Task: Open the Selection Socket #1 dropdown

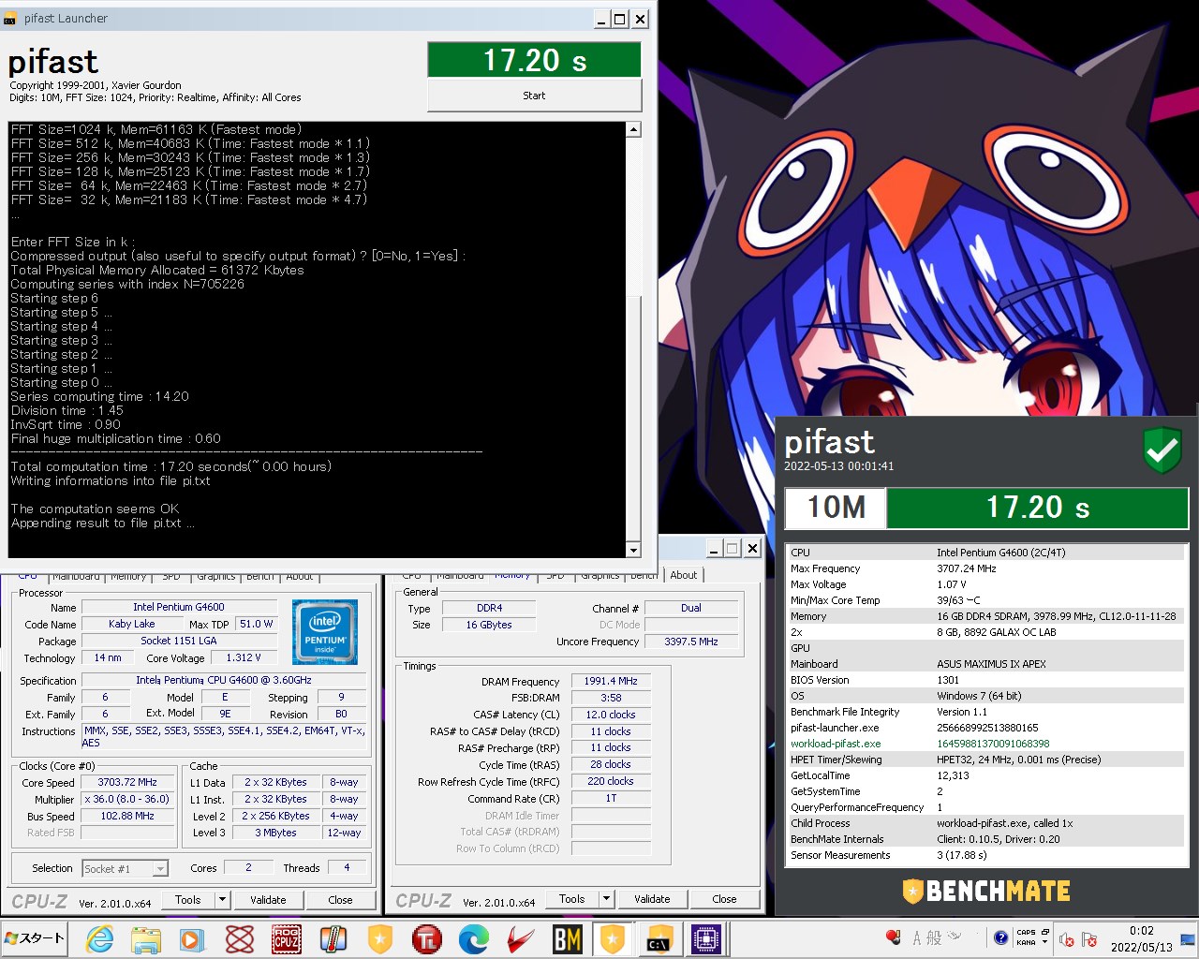Action: pyautogui.click(x=125, y=869)
